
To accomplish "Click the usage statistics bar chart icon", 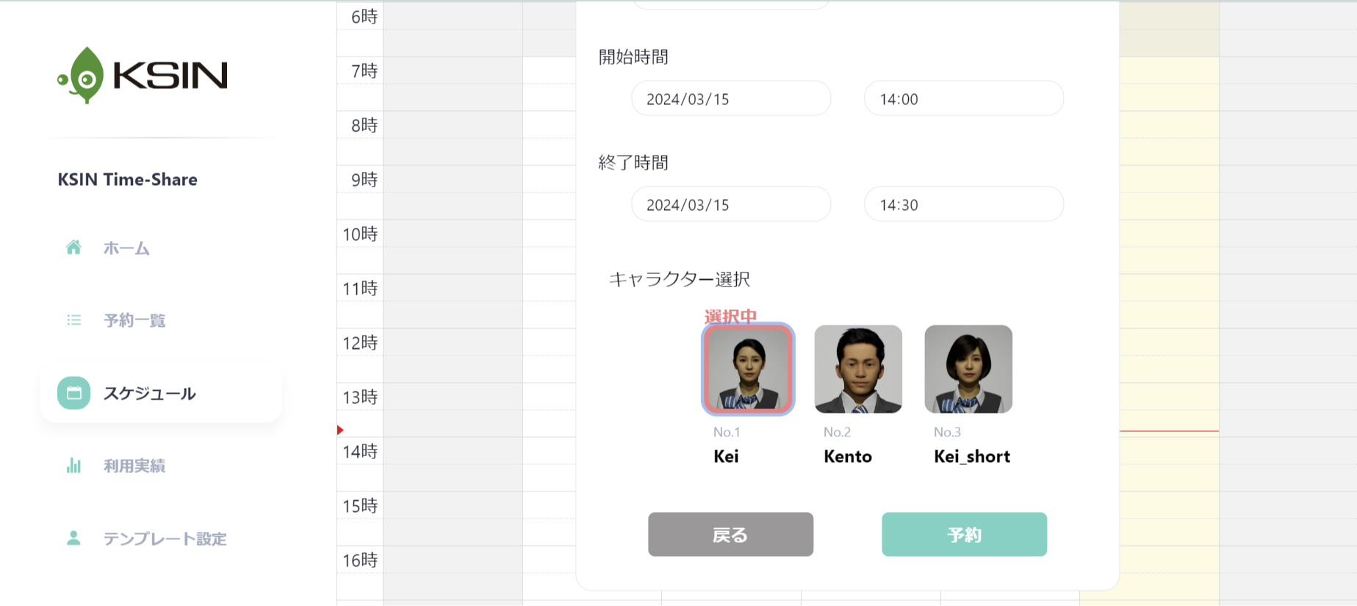I will (x=73, y=466).
